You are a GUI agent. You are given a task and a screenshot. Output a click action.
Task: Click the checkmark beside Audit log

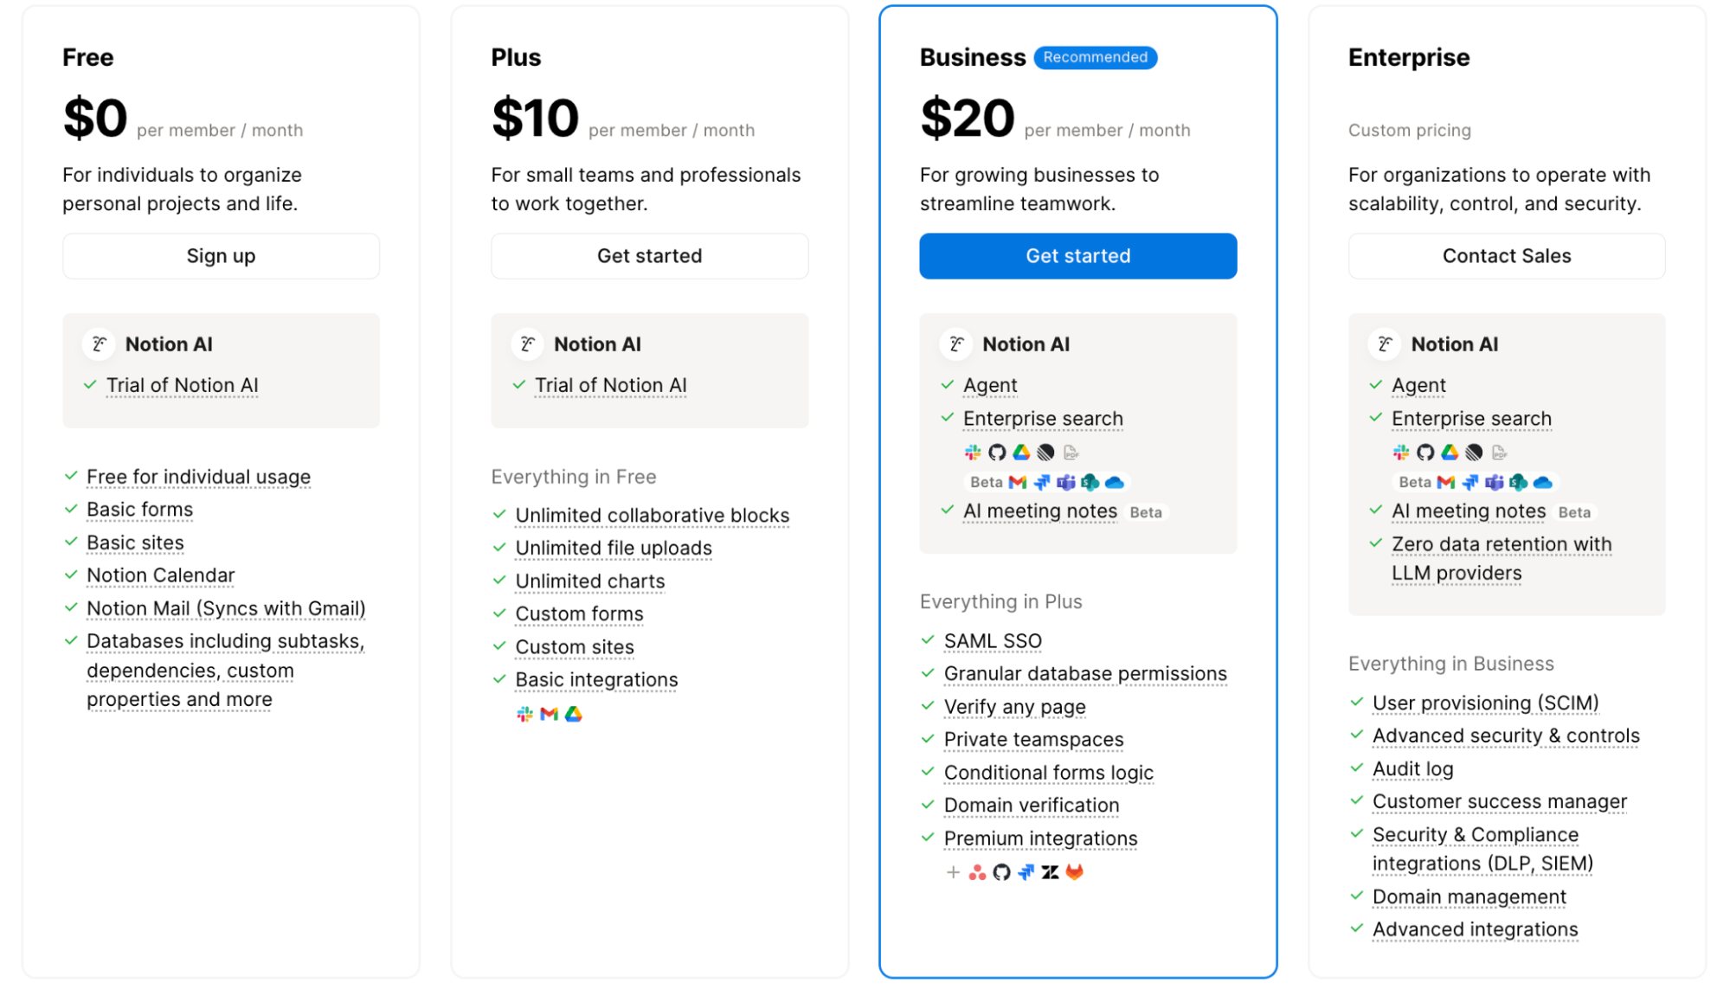(x=1355, y=769)
